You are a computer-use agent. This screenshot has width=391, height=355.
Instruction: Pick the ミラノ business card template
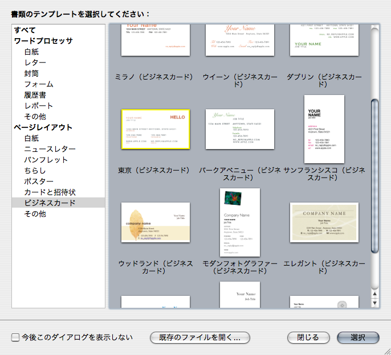point(156,40)
